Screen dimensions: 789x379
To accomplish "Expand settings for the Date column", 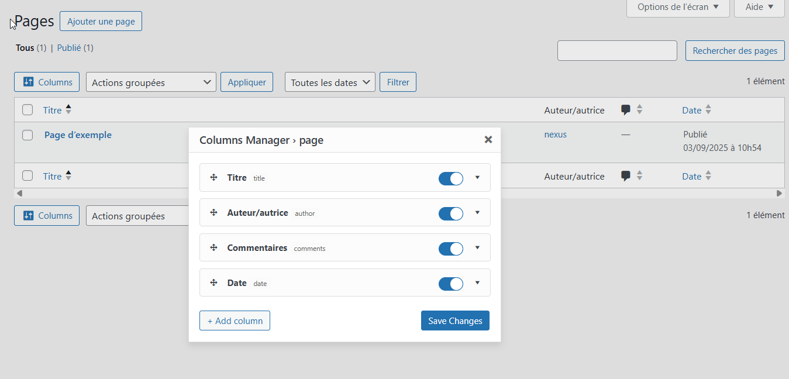I will coord(477,282).
